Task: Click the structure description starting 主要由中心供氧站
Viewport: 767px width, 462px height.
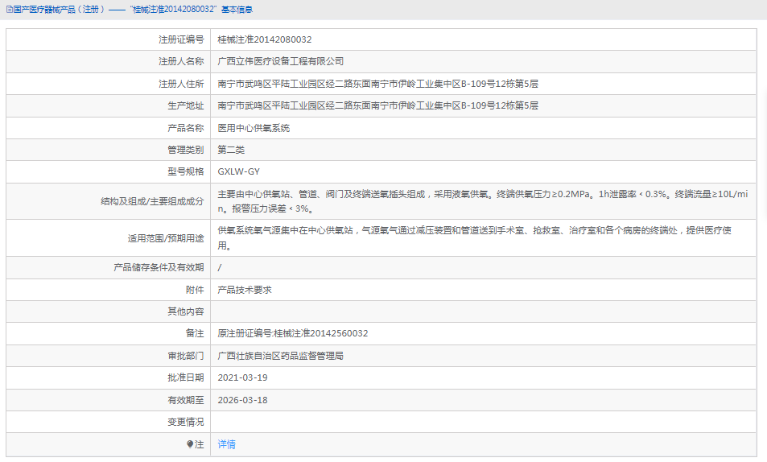Action: click(483, 201)
